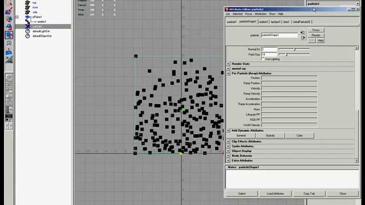The height and width of the screenshot is (205, 365).
Task: Click the go-to-input-connection icon beside particle name
Action: pos(302,32)
